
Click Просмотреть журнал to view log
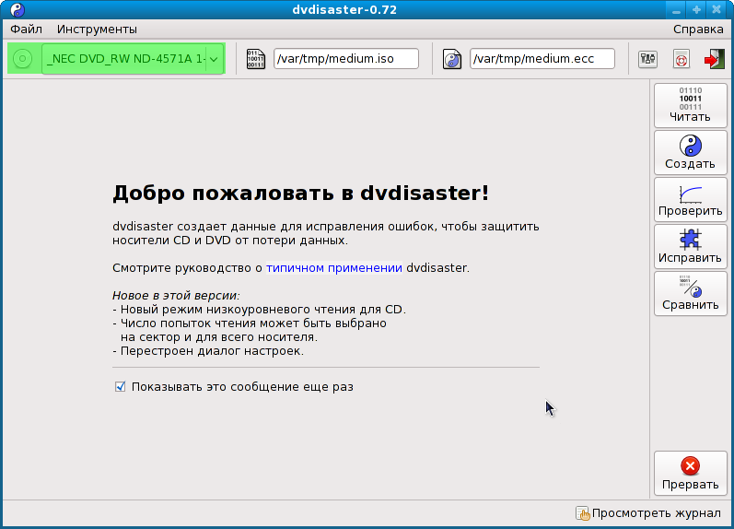coord(657,513)
